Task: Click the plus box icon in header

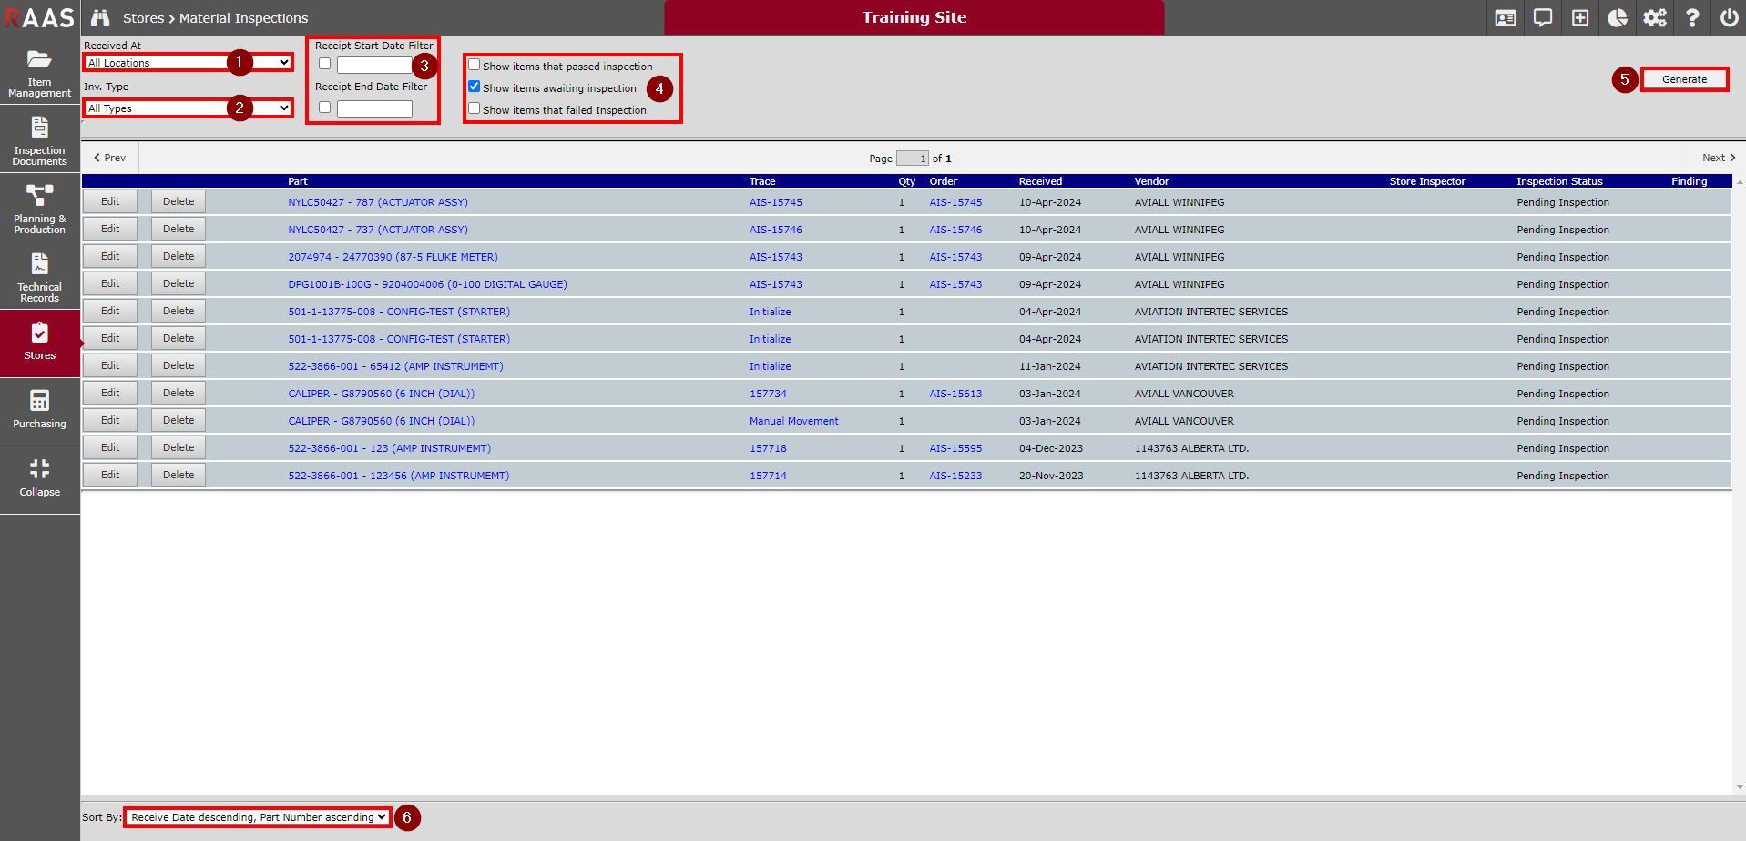Action: pyautogui.click(x=1580, y=18)
